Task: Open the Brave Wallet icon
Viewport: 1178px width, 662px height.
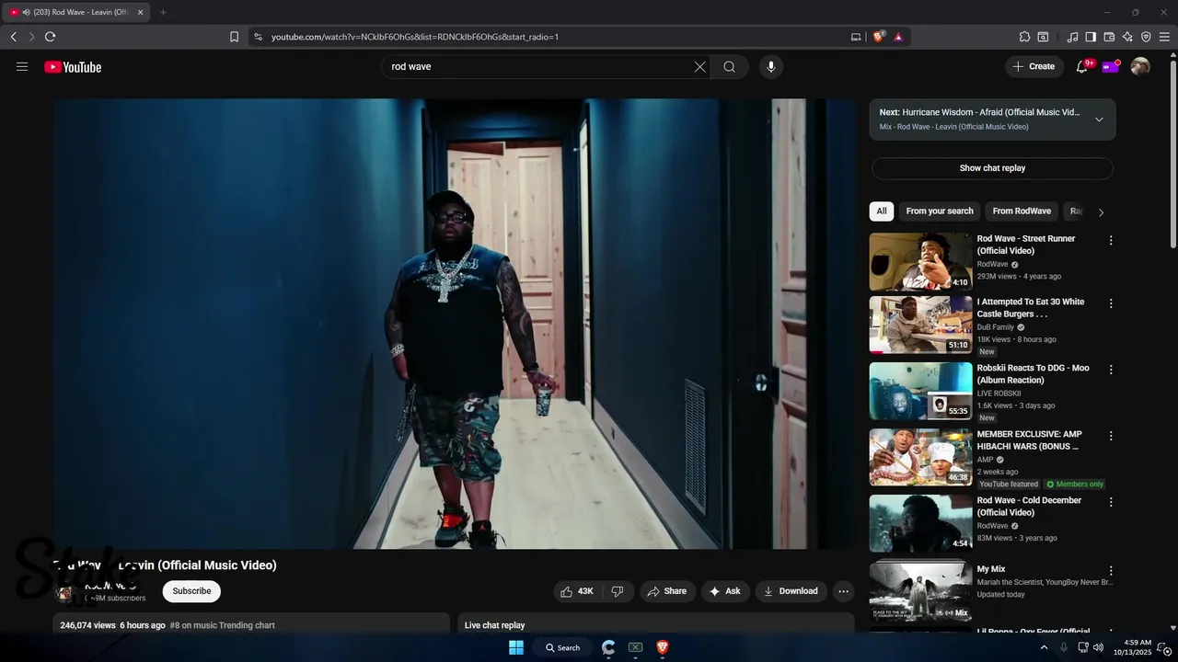Action: [x=1109, y=37]
